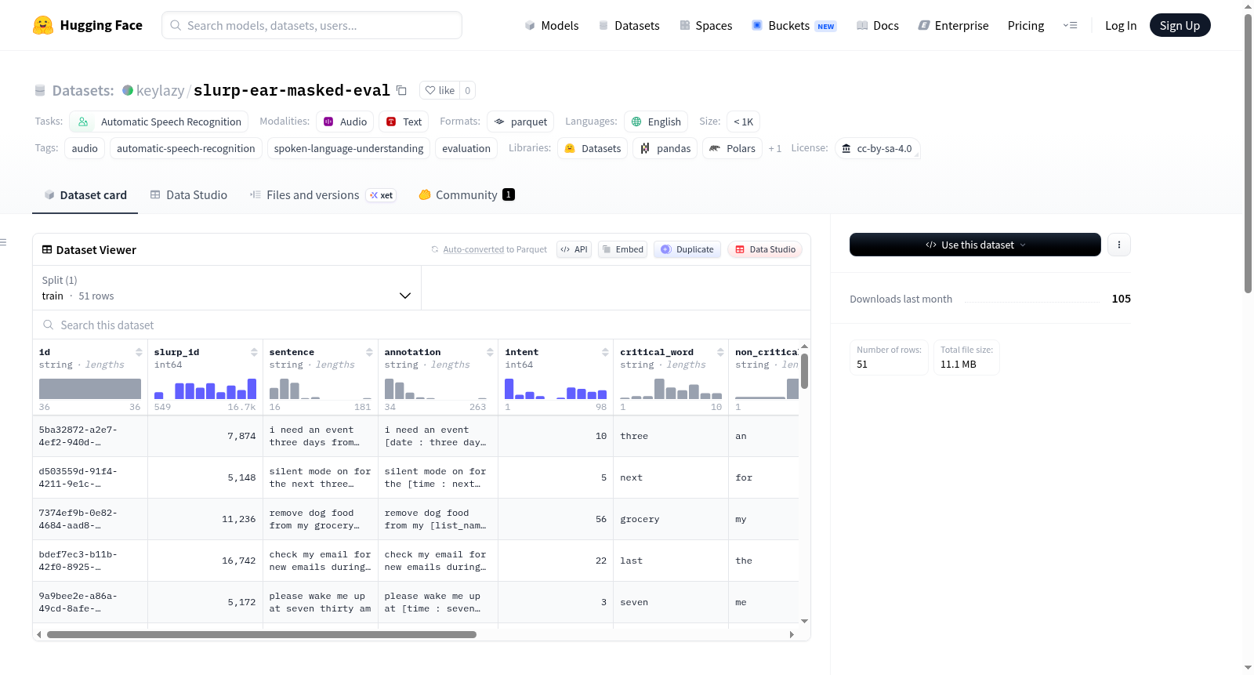Viewport: 1254px width, 675px height.
Task: Focus the Search this dataset field
Action: point(422,325)
